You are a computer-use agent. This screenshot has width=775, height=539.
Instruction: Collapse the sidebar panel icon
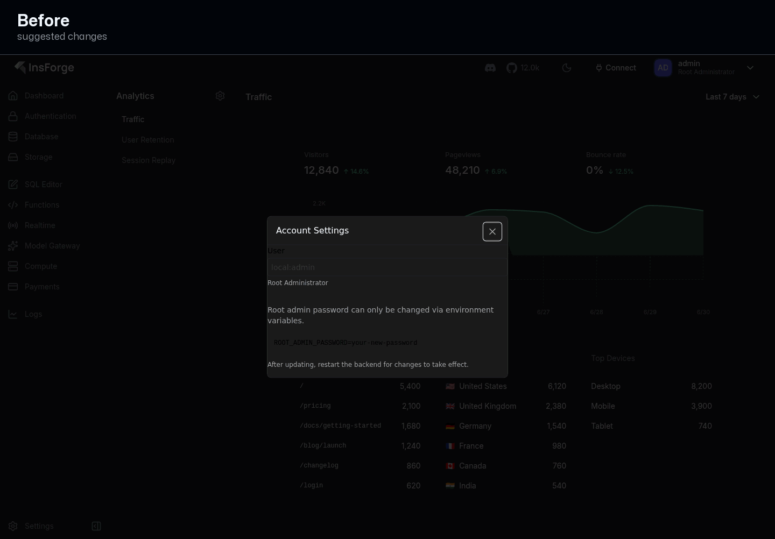(96, 526)
